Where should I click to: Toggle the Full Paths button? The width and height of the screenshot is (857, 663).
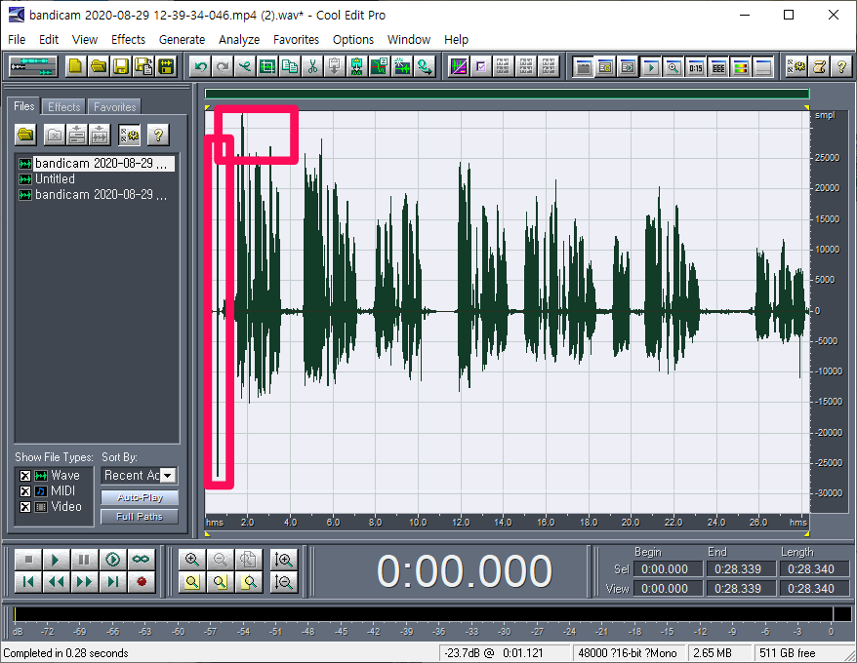click(x=140, y=517)
